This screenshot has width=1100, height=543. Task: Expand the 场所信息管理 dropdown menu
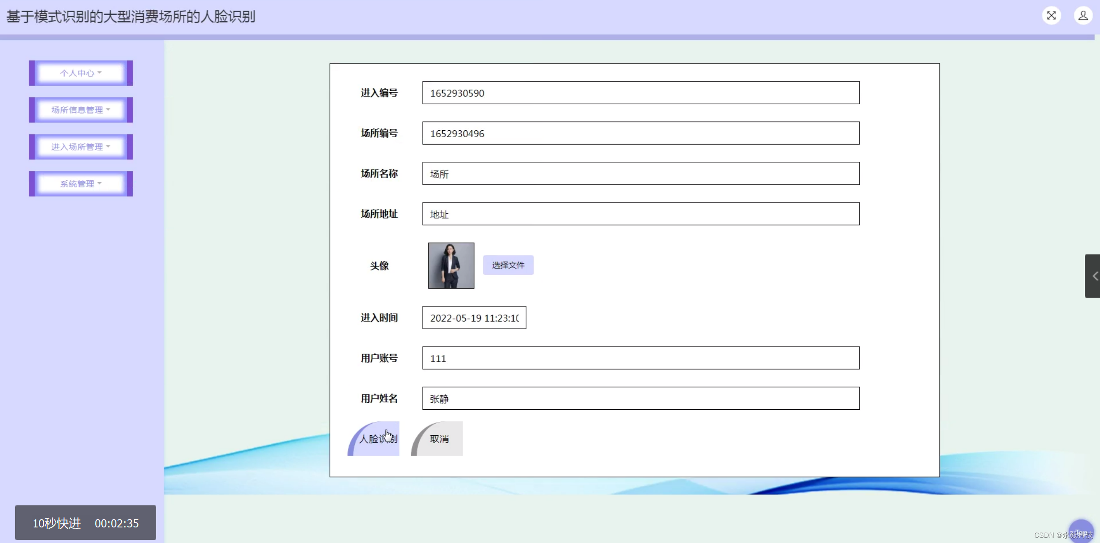click(81, 110)
